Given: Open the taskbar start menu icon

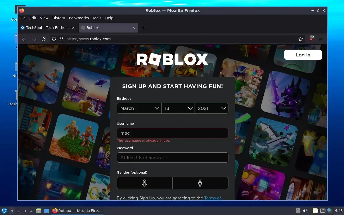Looking at the screenshot, I should [x=4, y=211].
